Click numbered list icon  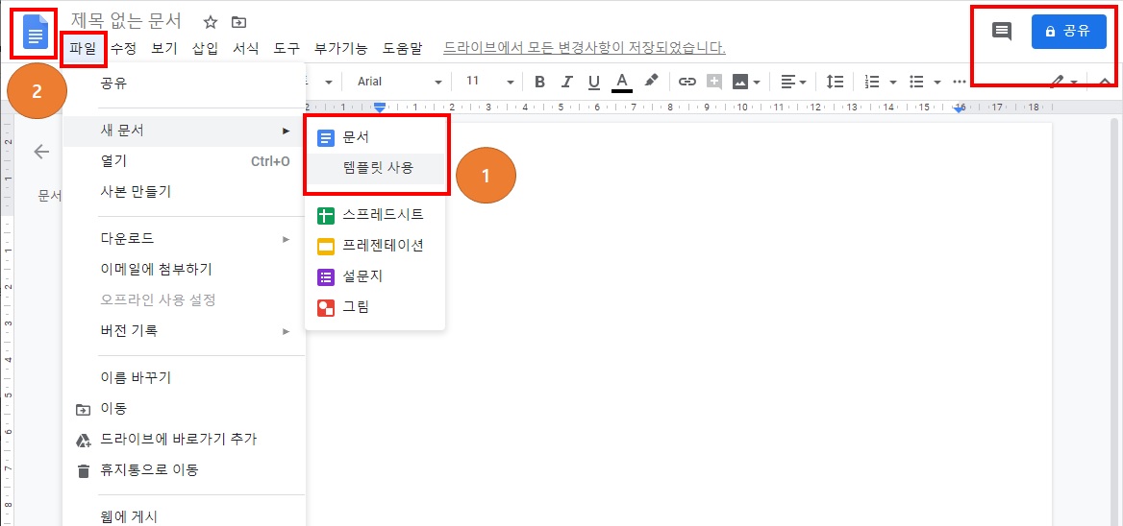coord(872,83)
